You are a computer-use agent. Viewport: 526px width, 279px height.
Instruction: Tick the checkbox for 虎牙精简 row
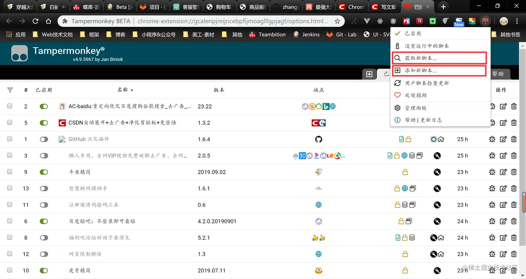click(10, 270)
